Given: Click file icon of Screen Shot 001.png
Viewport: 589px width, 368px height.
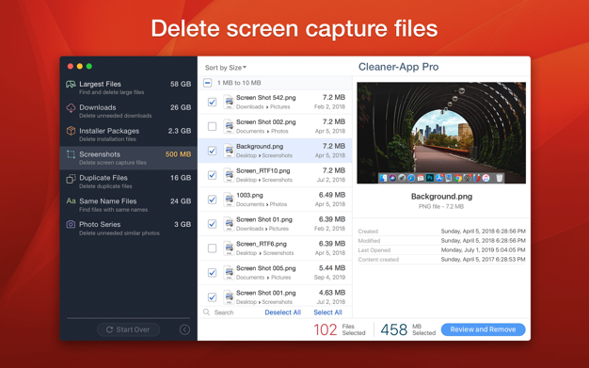Looking at the screenshot, I should (229, 297).
